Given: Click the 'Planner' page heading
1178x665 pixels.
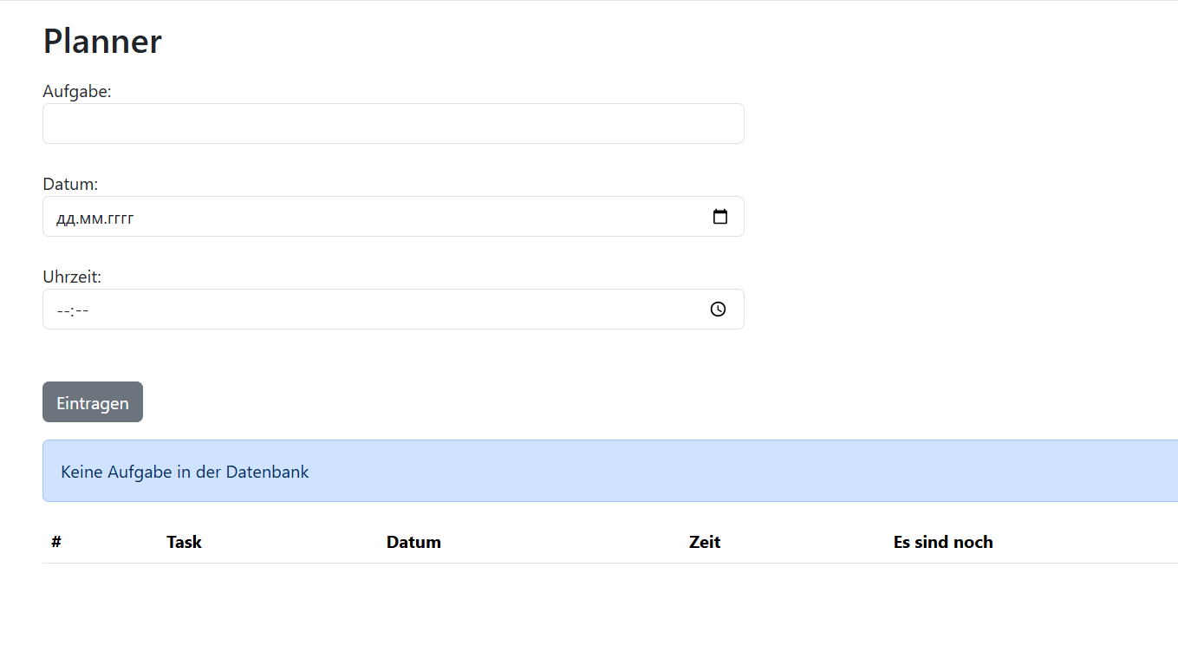Looking at the screenshot, I should (x=102, y=41).
